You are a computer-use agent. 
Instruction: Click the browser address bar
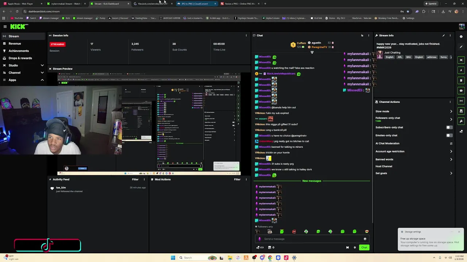(212, 11)
